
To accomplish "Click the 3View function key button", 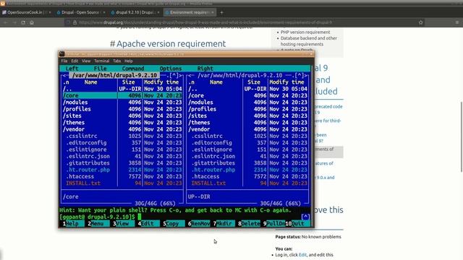I will pos(122,224).
